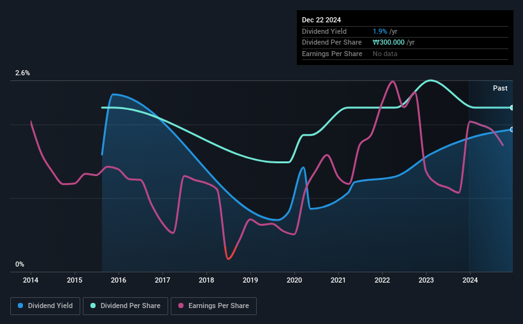
Task: Toggle the Earnings Per Share legend button
Action: pyautogui.click(x=213, y=306)
